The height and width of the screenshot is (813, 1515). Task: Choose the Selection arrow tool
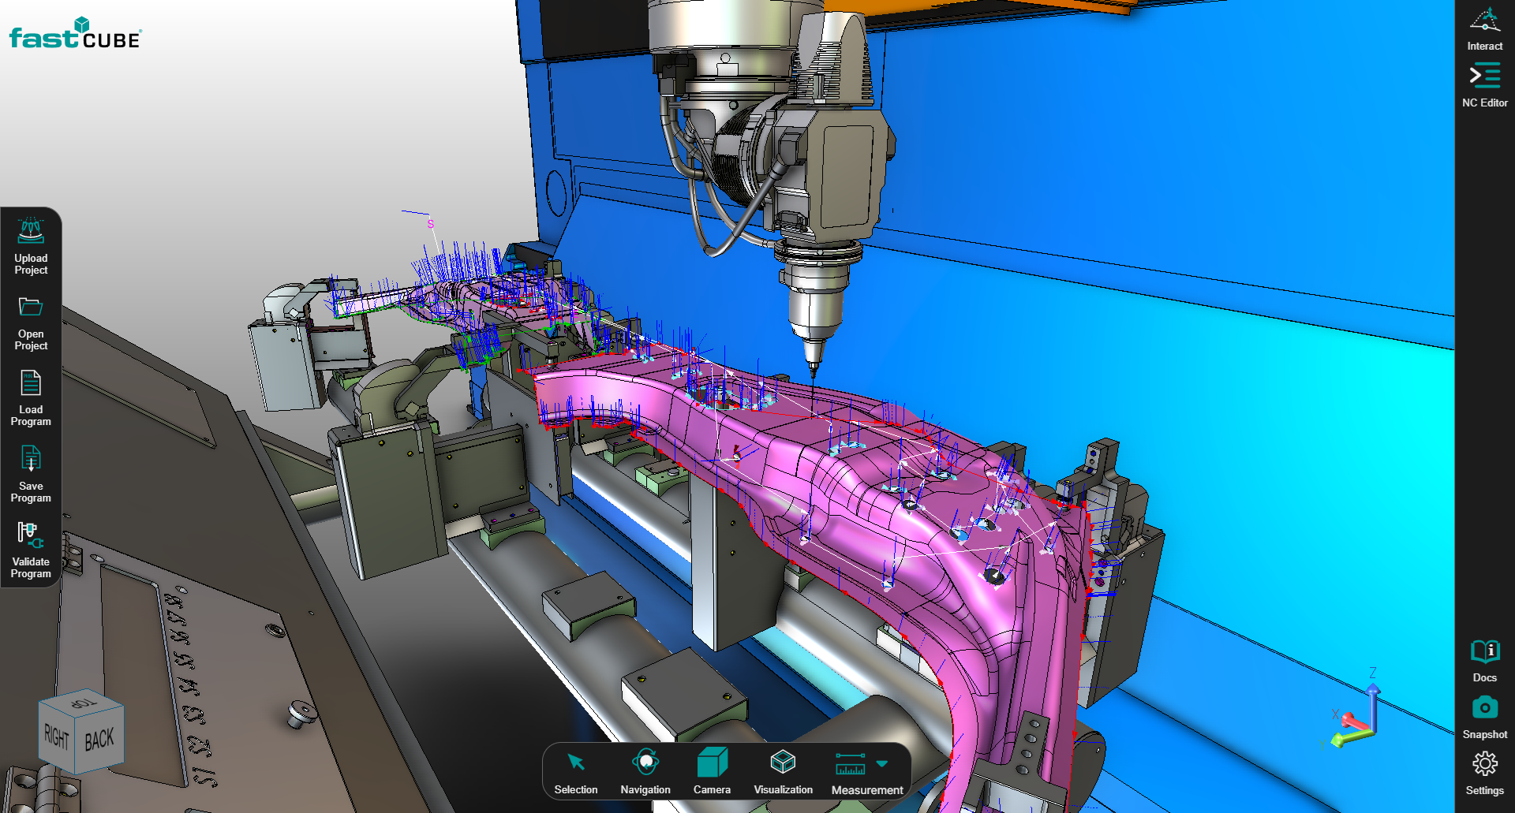576,763
